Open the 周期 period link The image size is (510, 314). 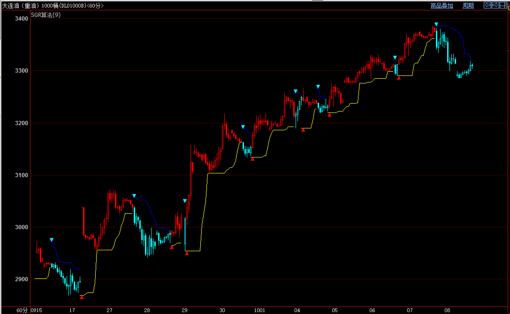pyautogui.click(x=468, y=6)
